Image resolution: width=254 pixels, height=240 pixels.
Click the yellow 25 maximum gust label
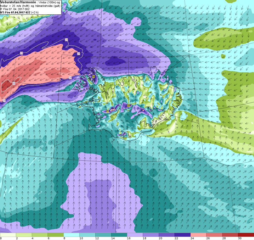click(x=107, y=111)
